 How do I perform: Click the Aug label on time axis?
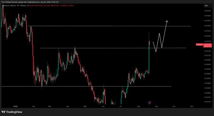tap(138, 106)
